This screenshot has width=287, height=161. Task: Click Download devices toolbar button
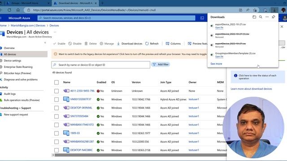click(x=130, y=44)
